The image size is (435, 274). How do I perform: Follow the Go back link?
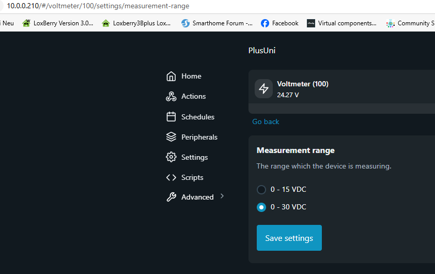[x=266, y=121]
